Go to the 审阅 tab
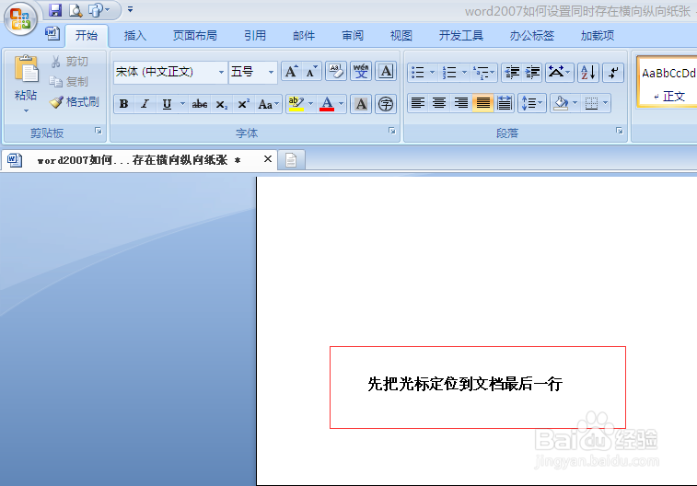Image resolution: width=697 pixels, height=486 pixels. [x=353, y=36]
